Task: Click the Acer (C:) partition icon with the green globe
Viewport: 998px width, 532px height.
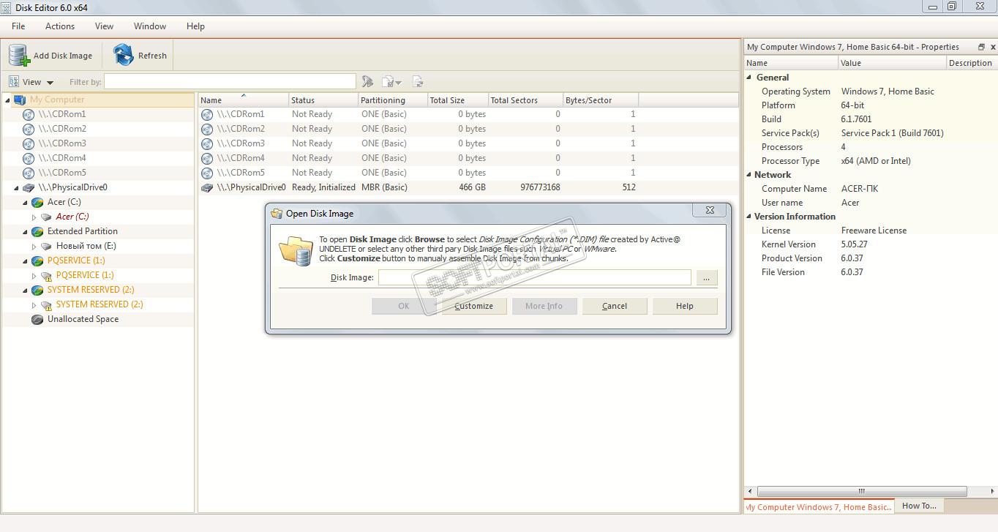Action: tap(37, 202)
